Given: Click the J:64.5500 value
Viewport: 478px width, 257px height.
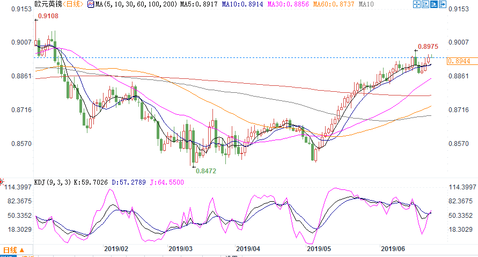Looking at the screenshot, I should (x=167, y=182).
